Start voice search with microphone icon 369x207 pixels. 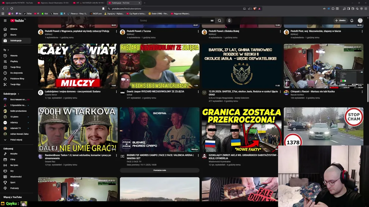click(x=229, y=20)
